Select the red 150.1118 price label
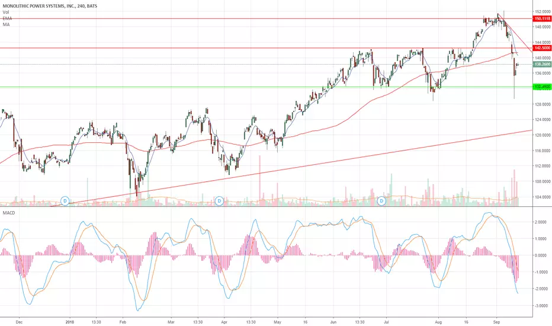 click(x=542, y=19)
